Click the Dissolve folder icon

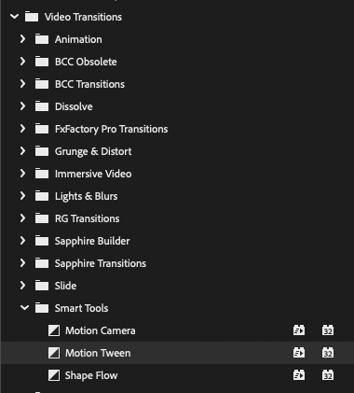pos(42,106)
